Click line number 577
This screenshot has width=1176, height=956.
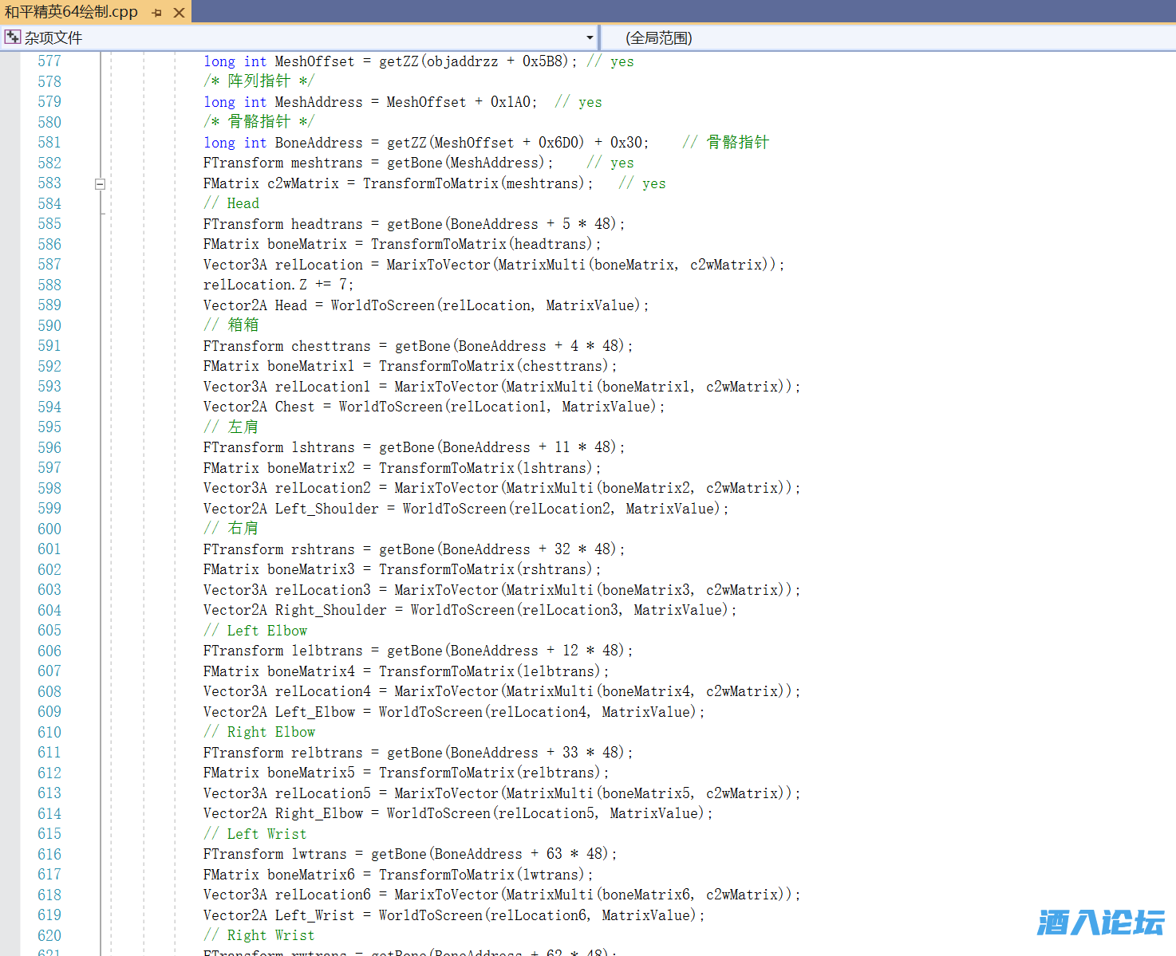[x=49, y=61]
